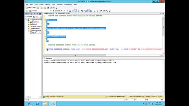Click Specify Values for Template Parameters icon
The height and width of the screenshot is (106, 189).
tap(107, 11)
